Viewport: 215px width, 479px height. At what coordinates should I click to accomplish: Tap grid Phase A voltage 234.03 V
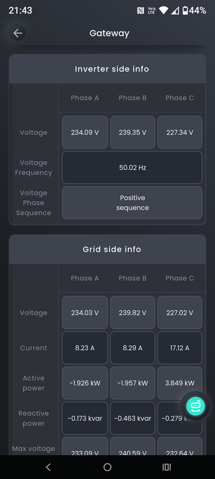pos(85,313)
